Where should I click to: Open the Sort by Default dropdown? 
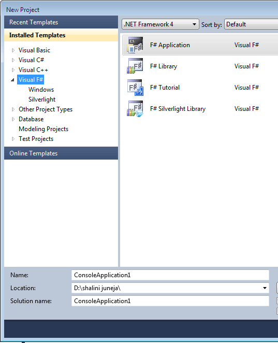click(x=251, y=24)
